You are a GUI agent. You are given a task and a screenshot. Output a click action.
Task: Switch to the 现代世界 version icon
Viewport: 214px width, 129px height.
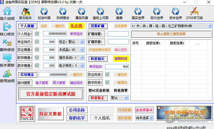coord(157,11)
